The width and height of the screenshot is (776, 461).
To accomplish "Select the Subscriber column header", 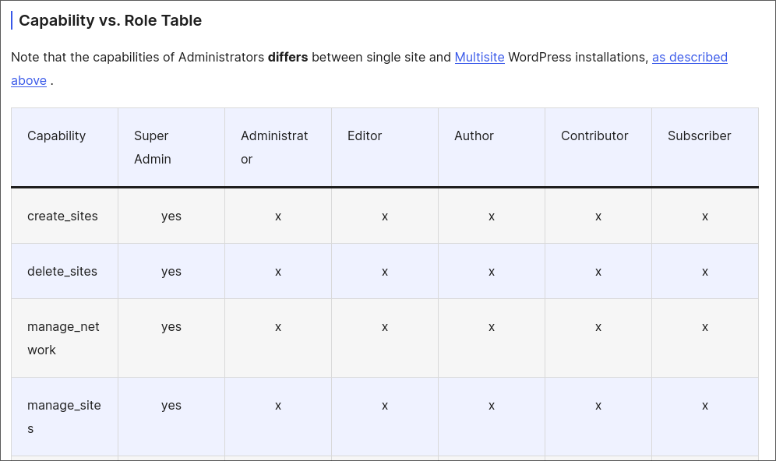I will (x=699, y=135).
